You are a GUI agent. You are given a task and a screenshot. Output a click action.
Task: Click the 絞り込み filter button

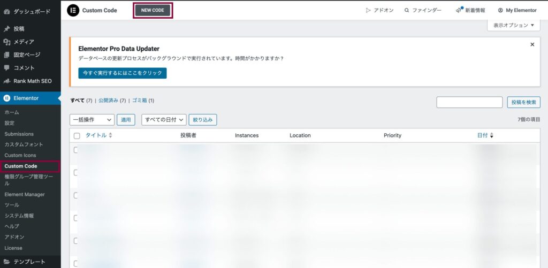click(x=203, y=119)
